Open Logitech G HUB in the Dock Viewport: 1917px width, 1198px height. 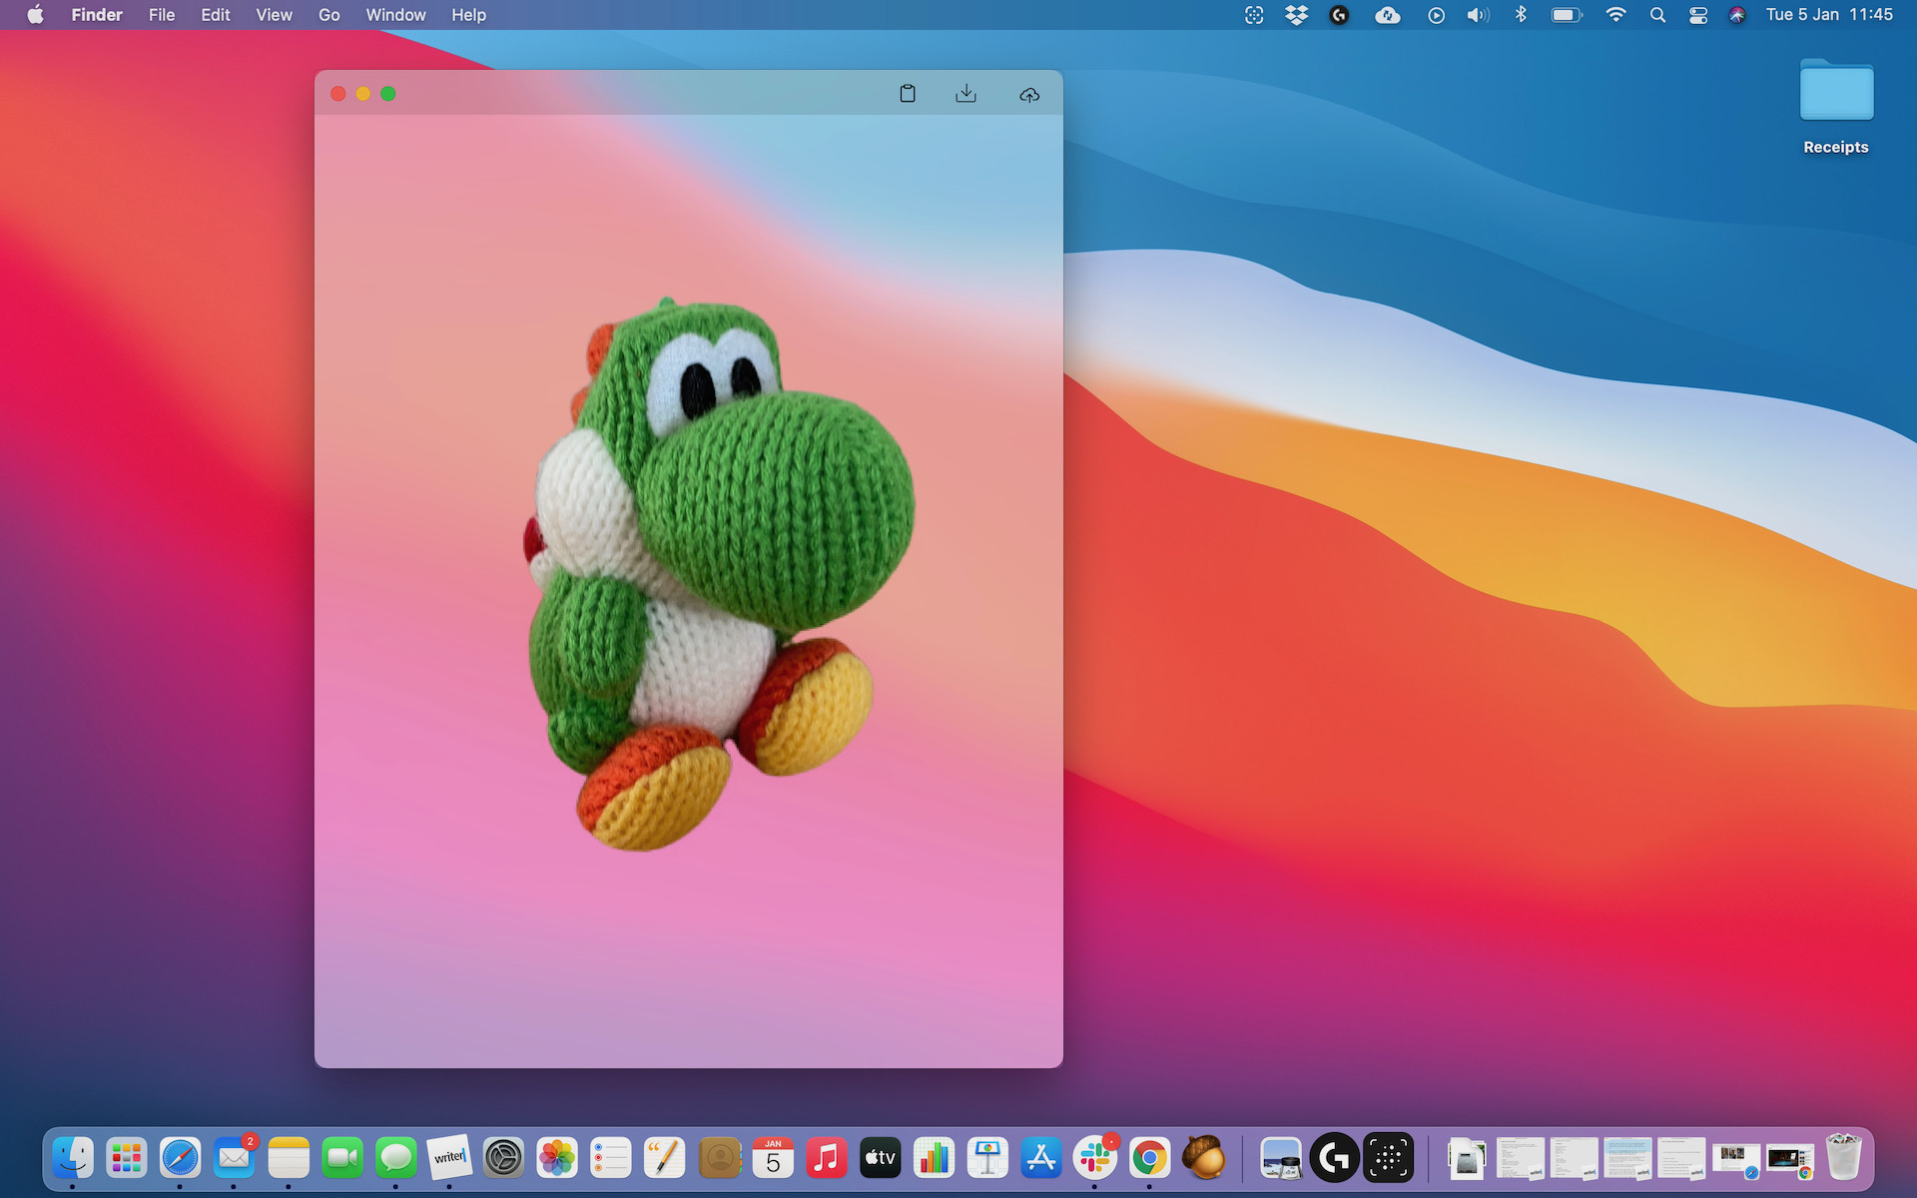point(1335,1158)
